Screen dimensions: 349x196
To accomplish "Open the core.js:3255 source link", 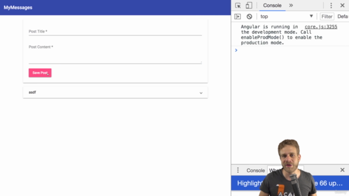I will (x=321, y=27).
